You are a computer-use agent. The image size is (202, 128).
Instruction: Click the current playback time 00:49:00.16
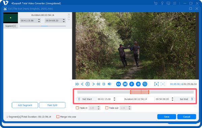coord(176,84)
